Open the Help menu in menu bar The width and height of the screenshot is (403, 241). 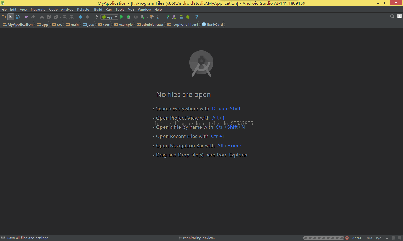pyautogui.click(x=158, y=10)
